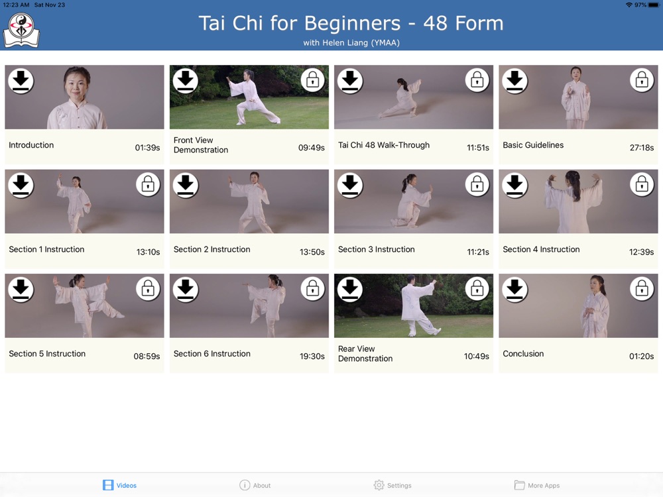The width and height of the screenshot is (663, 497).
Task: Download Section 3 Instruction video
Action: [x=350, y=185]
